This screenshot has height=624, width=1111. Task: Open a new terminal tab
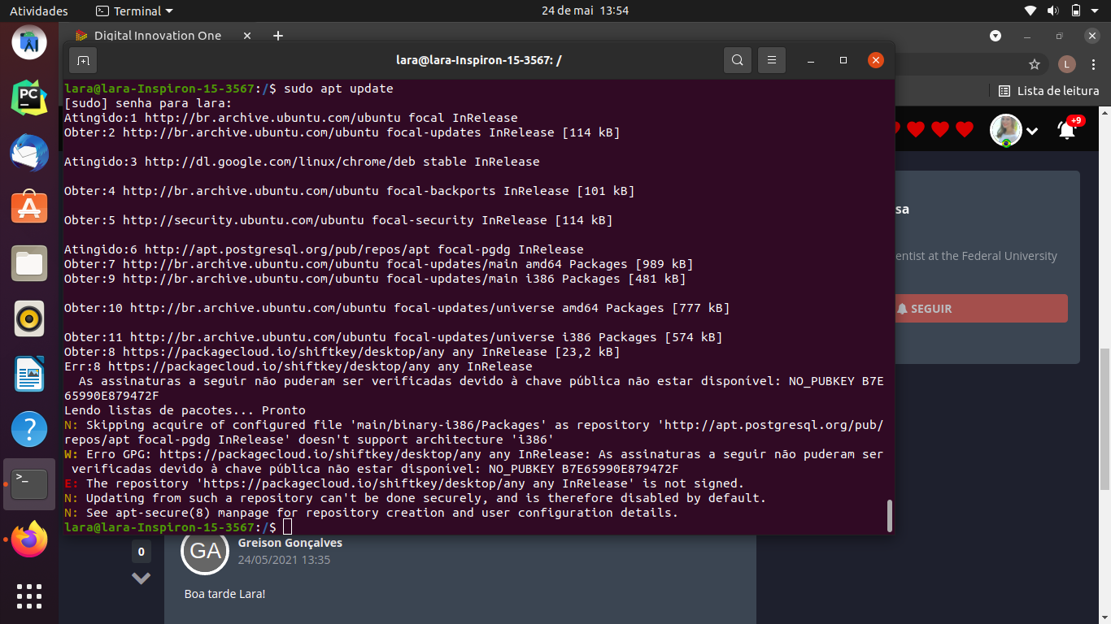[83, 60]
